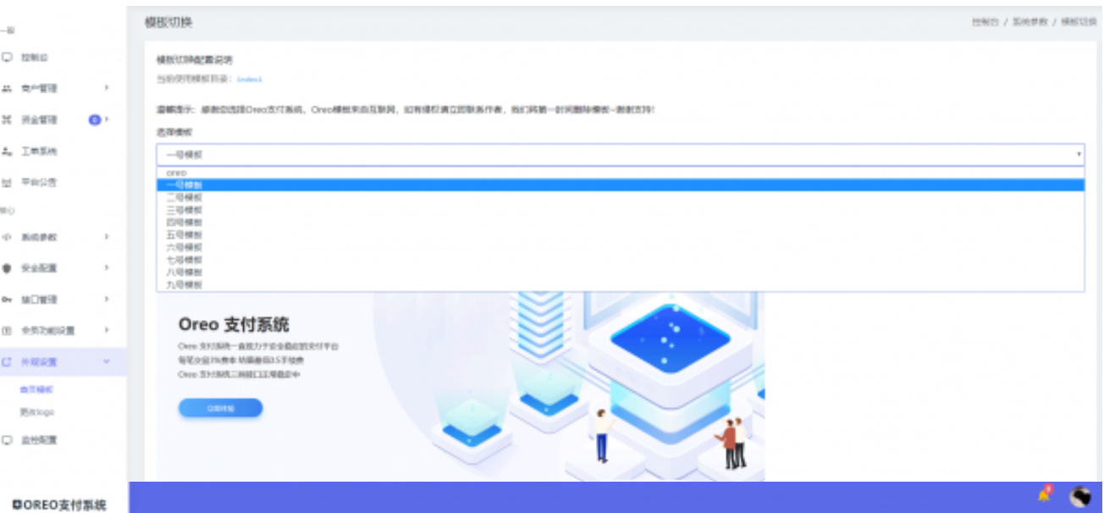This screenshot has height=513, width=1104.
Task: Click the 选择模板 dropdown arrow
Action: (x=1079, y=155)
